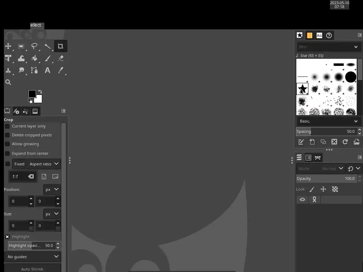The height and width of the screenshot is (272, 363).
Task: Set crop aspect to landscape orientation
Action: [x=55, y=176]
